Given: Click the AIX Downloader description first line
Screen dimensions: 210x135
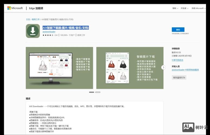Looking at the screenshot, I should 77,106.
